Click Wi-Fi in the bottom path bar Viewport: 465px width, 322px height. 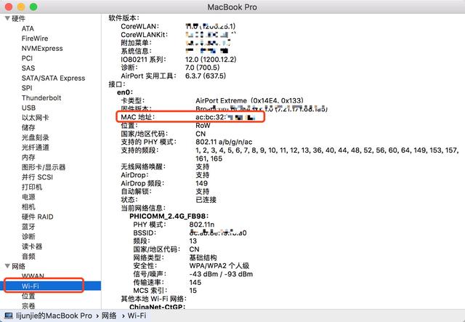point(137,315)
